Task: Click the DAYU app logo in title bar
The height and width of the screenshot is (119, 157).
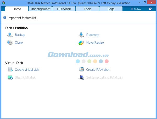Action: pyautogui.click(x=3, y=3)
